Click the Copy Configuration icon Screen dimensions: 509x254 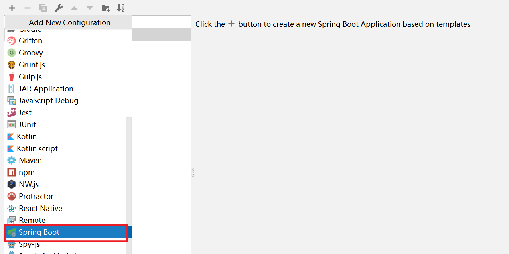(x=43, y=8)
